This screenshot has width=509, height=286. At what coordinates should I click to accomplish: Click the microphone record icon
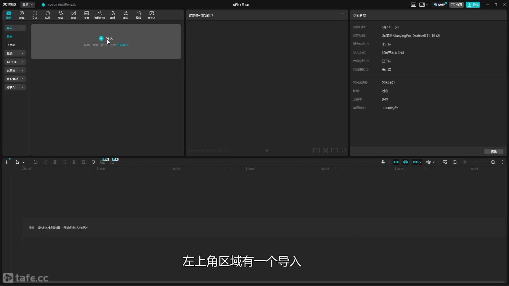[383, 162]
